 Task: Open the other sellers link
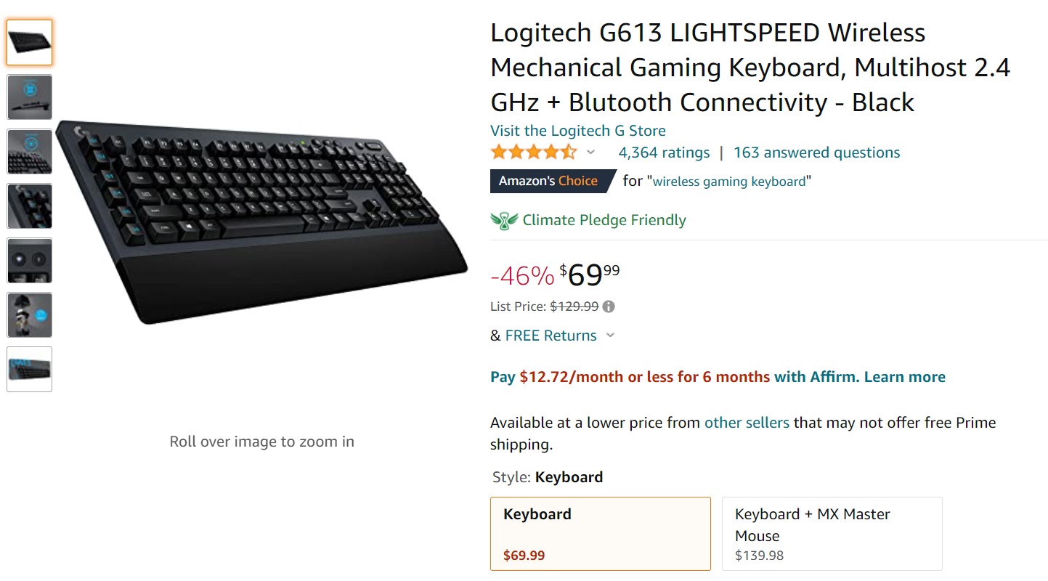747,423
